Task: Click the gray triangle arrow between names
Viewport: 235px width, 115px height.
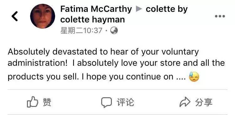Action: click(x=139, y=9)
